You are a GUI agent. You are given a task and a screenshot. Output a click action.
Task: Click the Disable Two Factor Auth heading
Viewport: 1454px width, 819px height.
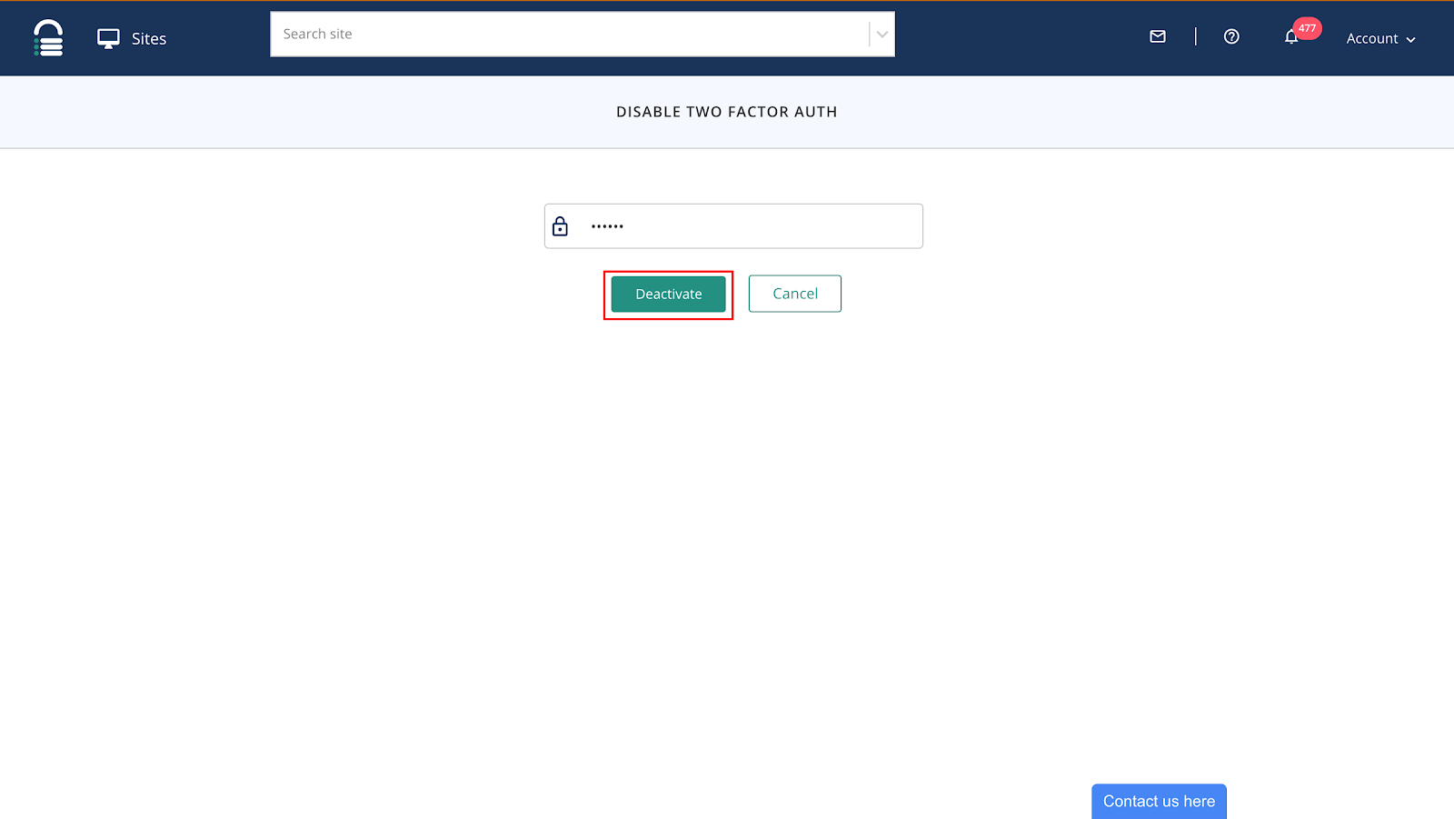point(727,112)
